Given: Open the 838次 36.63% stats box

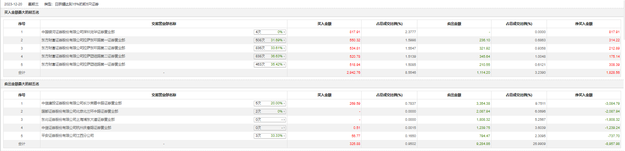Looking at the screenshot, I should (270, 56).
